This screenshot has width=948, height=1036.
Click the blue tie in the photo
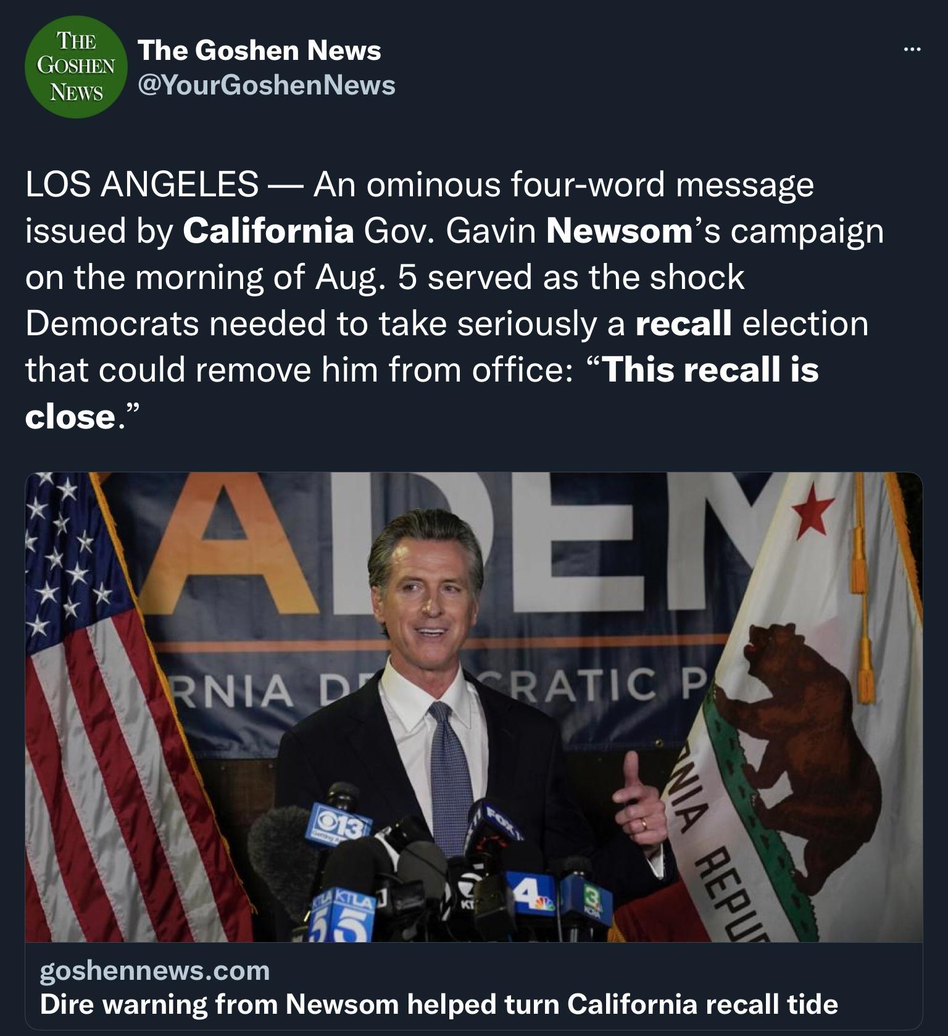point(450,778)
